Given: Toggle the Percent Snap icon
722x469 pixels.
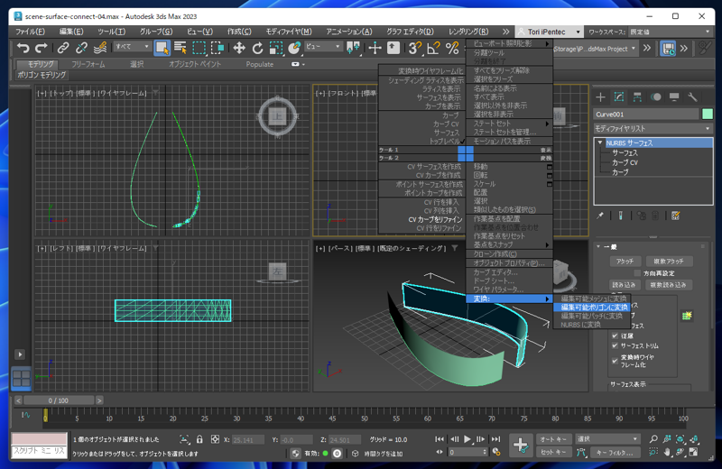Looking at the screenshot, I should 453,48.
